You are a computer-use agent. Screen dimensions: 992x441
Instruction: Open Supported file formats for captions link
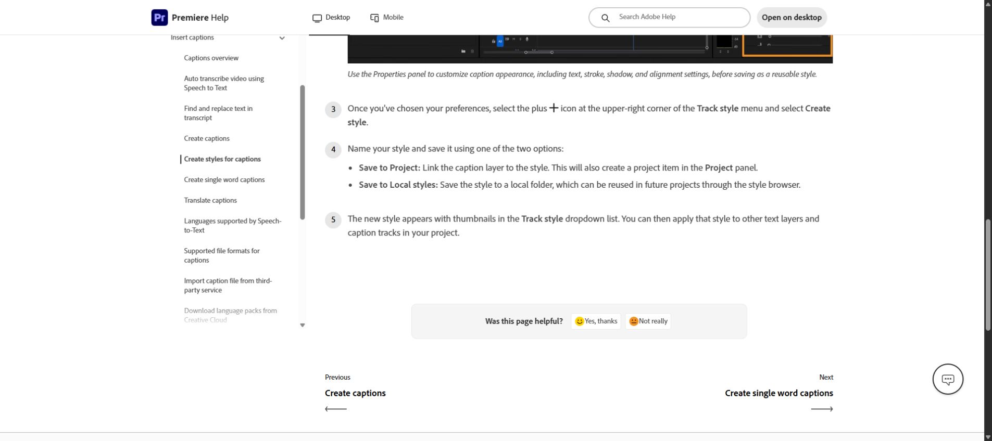click(x=222, y=255)
